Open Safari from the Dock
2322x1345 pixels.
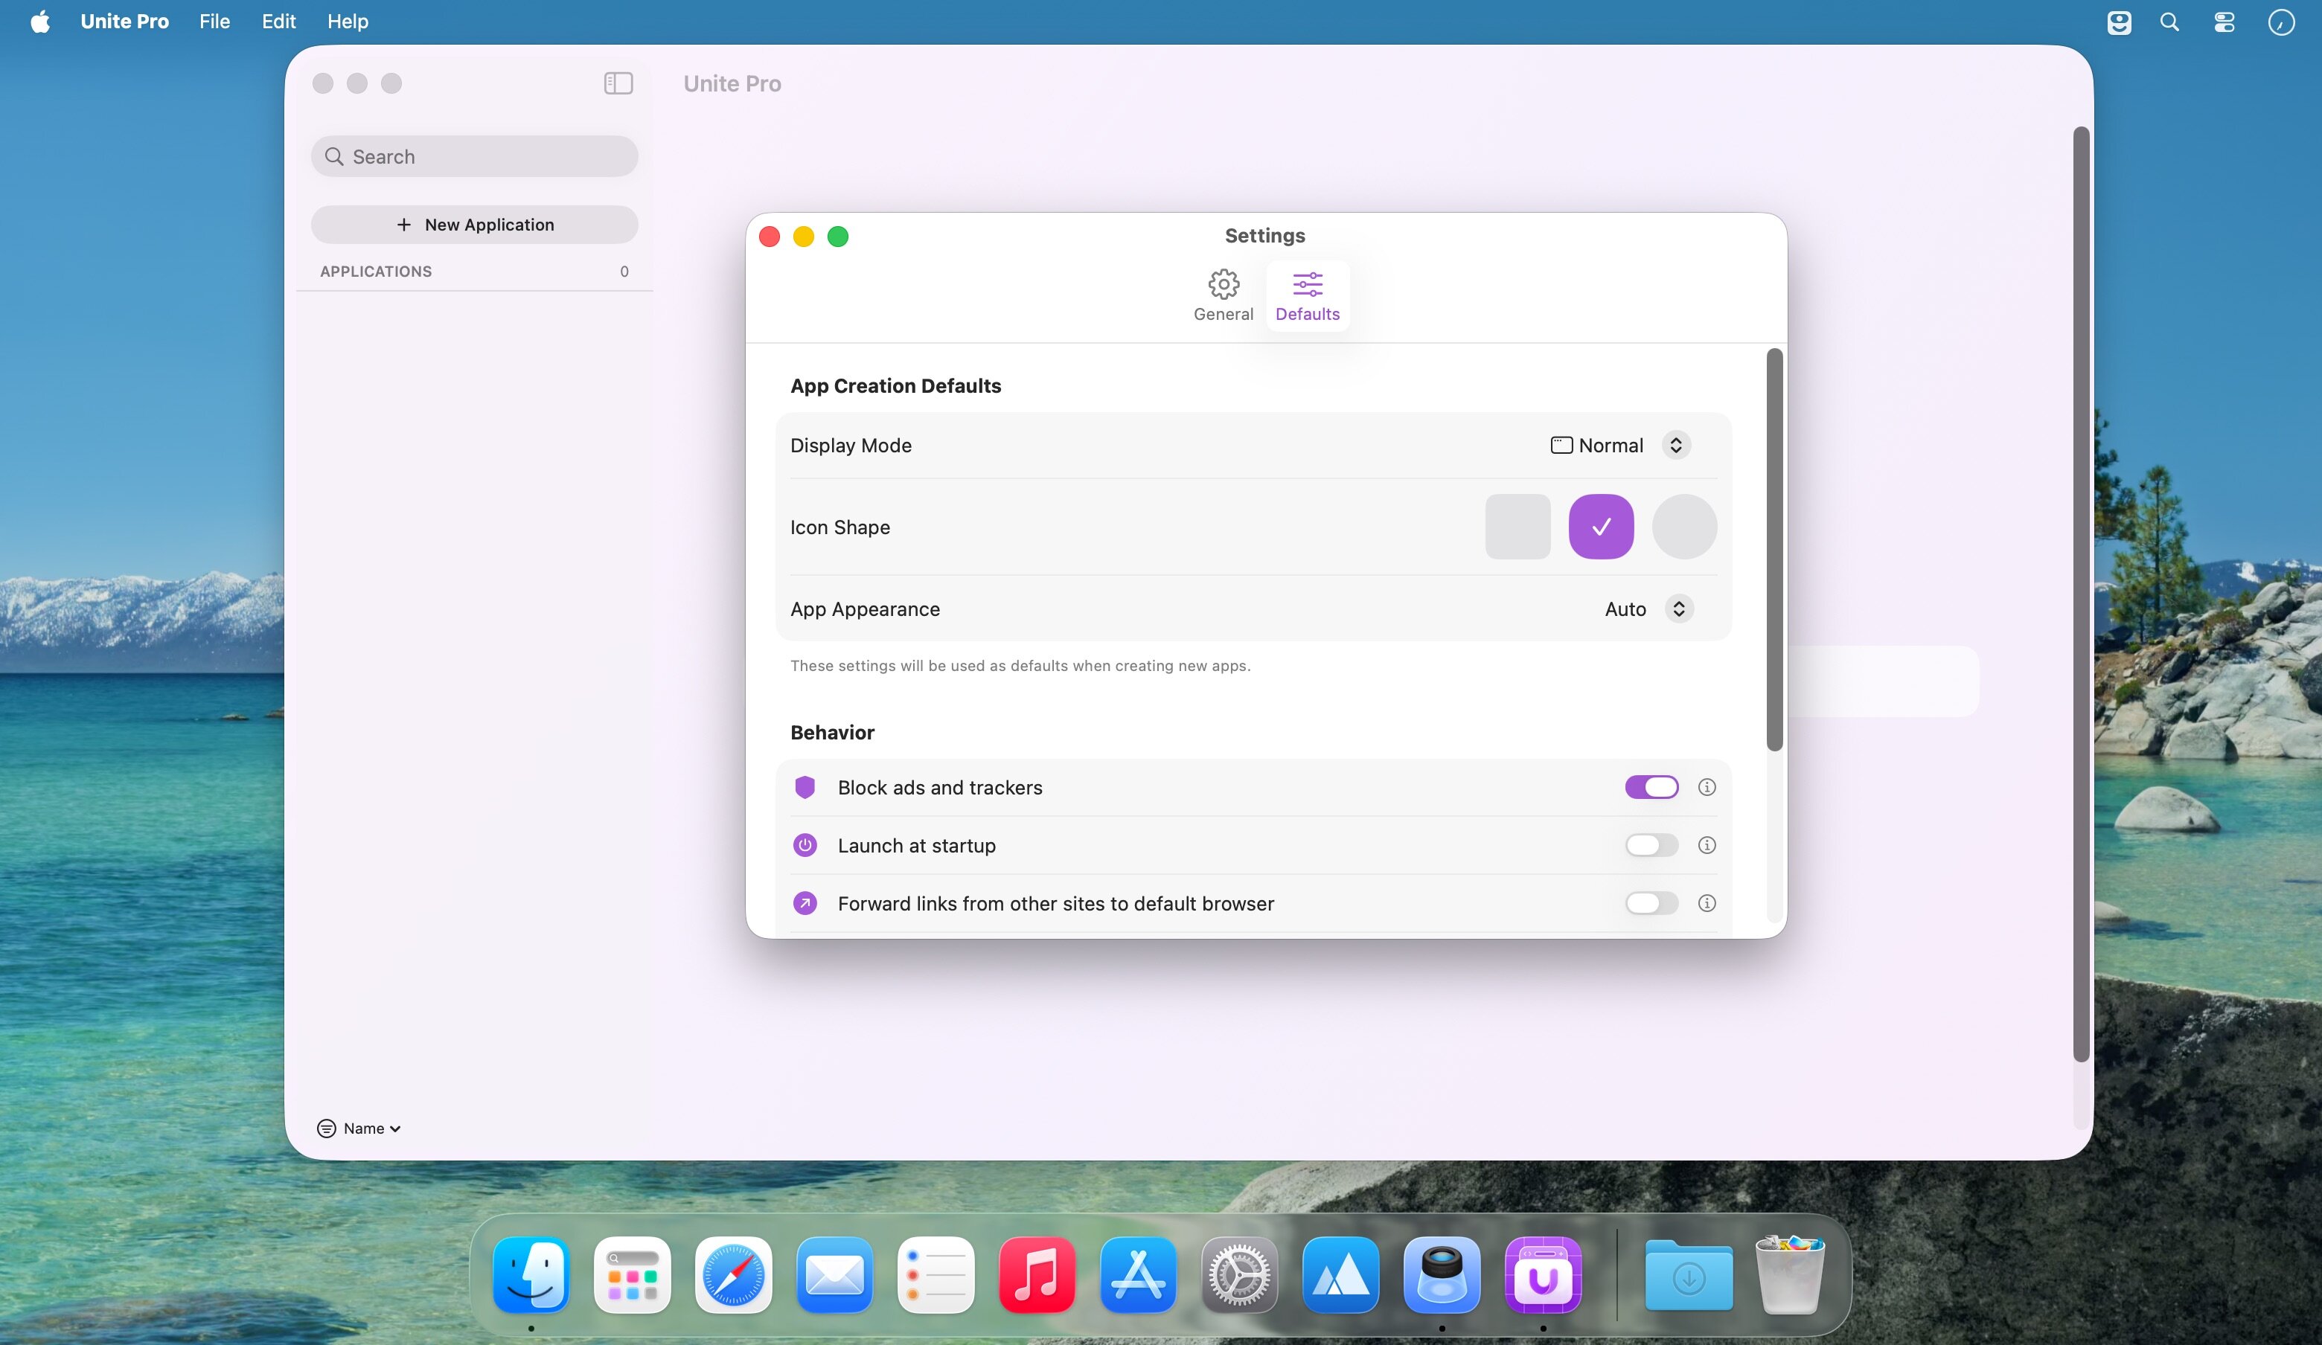click(734, 1276)
